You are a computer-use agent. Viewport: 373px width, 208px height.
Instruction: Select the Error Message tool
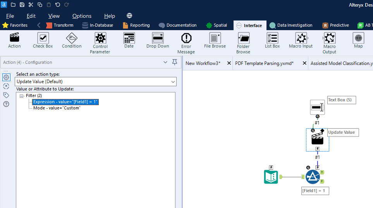186,43
